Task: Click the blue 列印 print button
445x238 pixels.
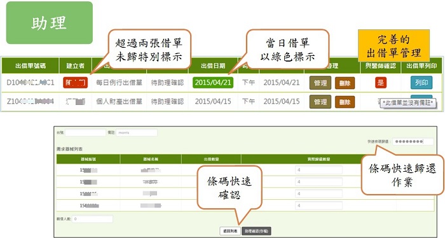Action: tap(421, 83)
